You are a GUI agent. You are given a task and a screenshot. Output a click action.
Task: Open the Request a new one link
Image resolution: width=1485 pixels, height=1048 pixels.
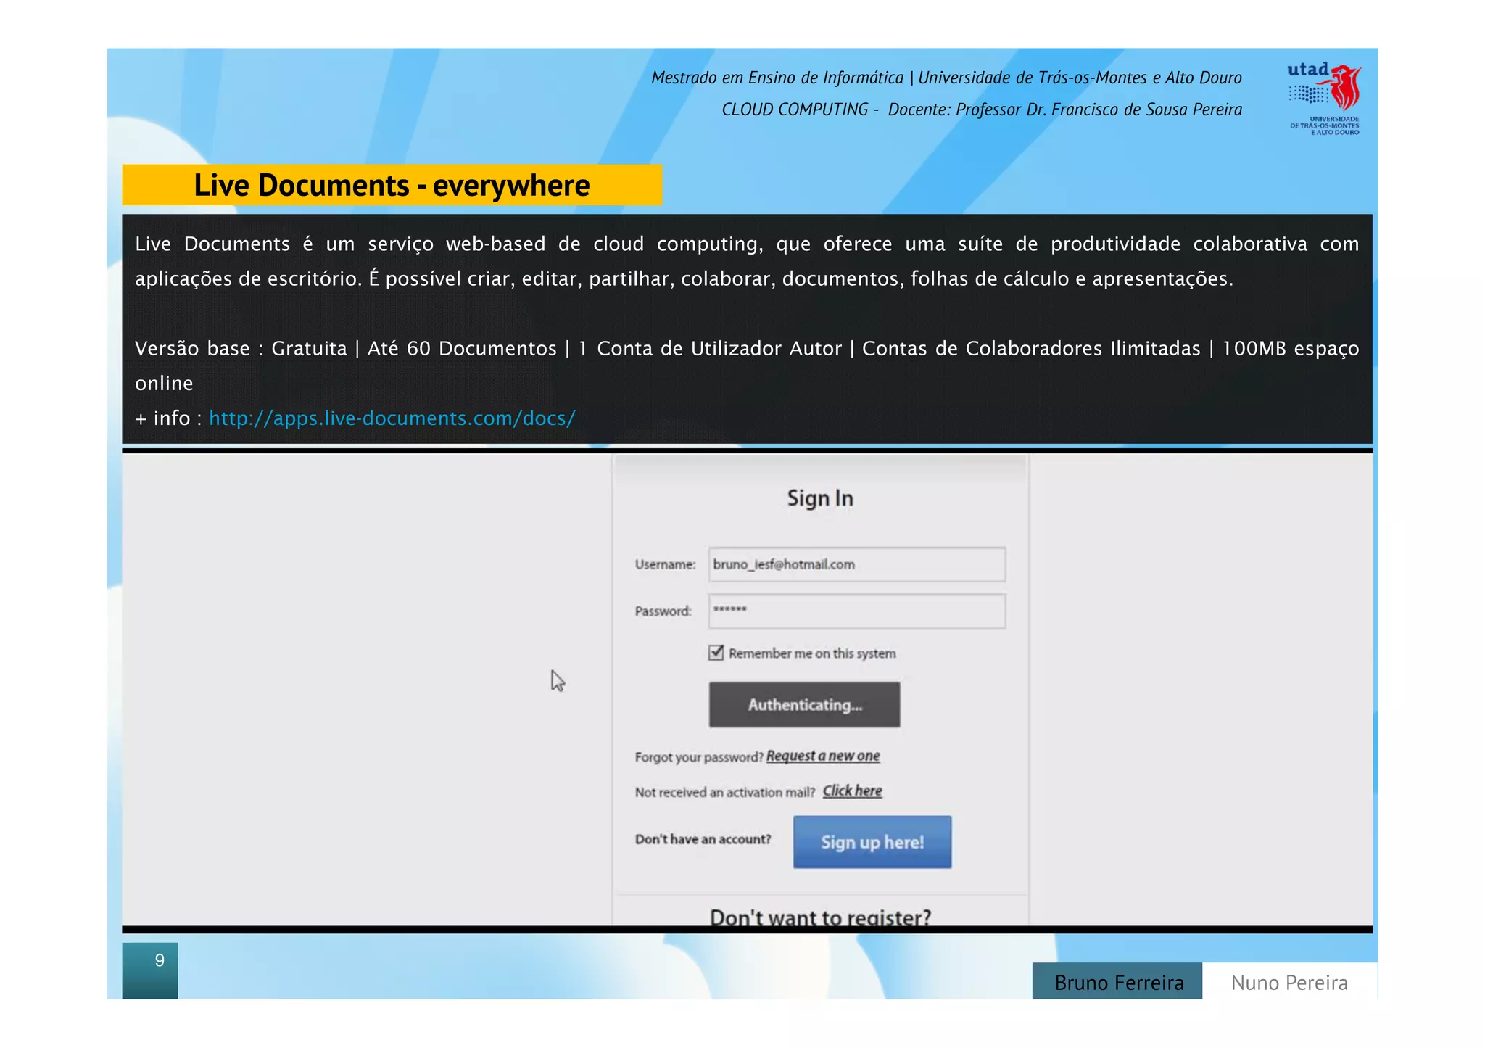(822, 756)
